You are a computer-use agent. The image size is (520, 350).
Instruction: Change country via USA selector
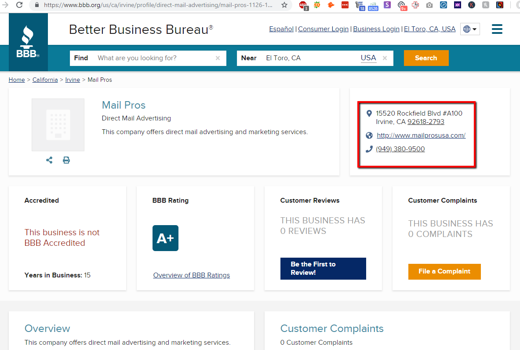click(368, 58)
